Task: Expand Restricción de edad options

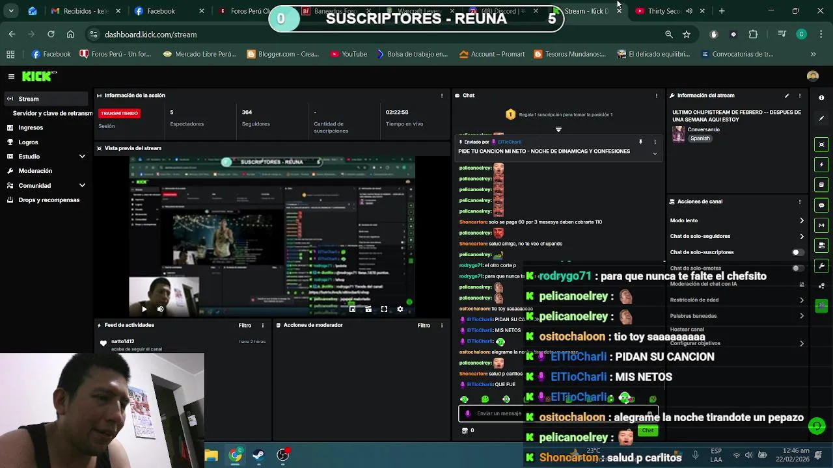Action: tap(802, 300)
